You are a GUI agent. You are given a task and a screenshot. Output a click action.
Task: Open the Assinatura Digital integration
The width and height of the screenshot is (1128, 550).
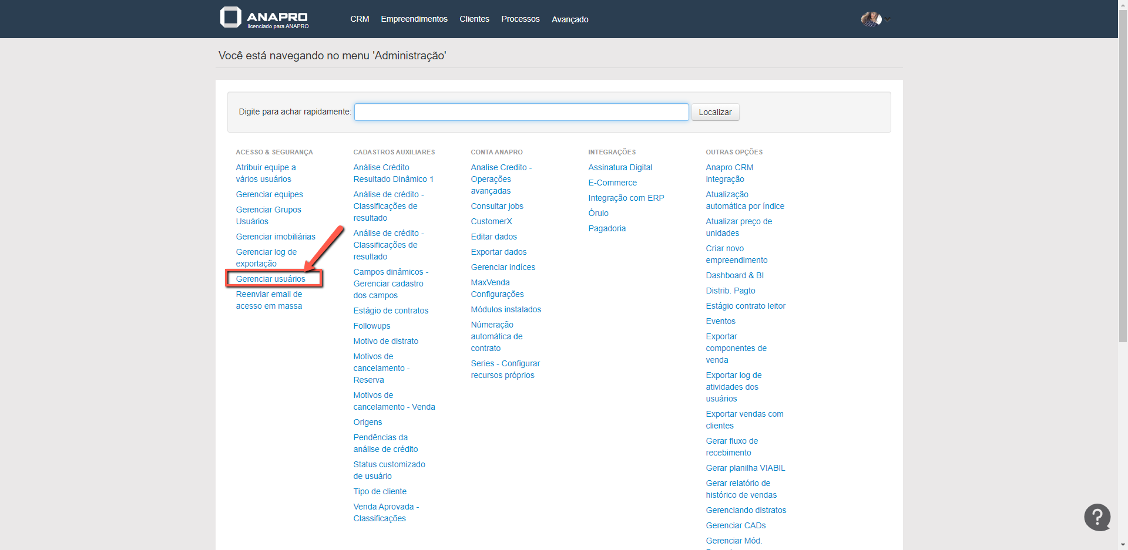click(620, 167)
